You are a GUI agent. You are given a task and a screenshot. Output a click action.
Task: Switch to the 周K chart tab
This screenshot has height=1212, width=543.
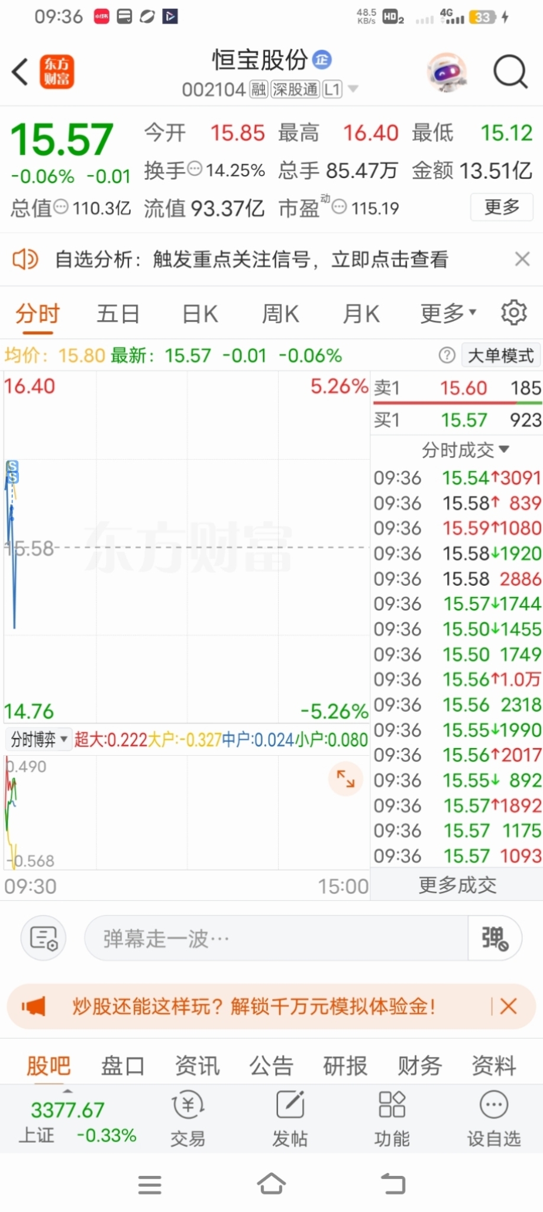tap(280, 314)
